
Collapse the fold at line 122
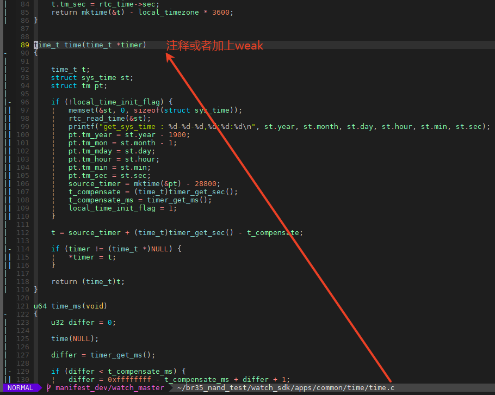click(x=5, y=314)
